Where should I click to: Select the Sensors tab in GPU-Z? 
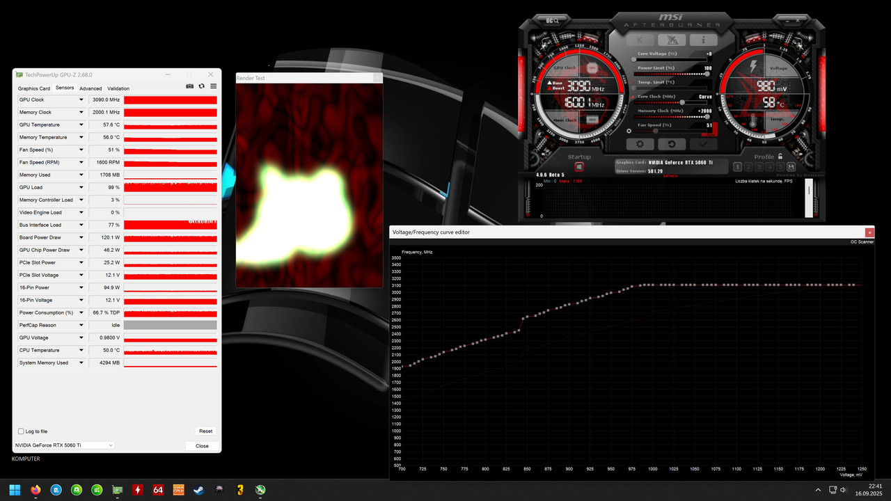tap(65, 88)
